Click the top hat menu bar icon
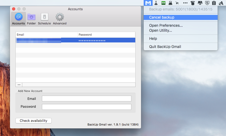The width and height of the screenshot is (226, 136). pos(193,3)
